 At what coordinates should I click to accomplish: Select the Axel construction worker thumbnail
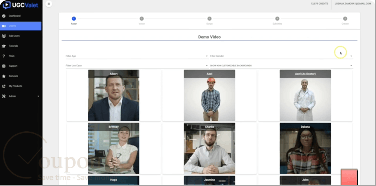(x=209, y=95)
